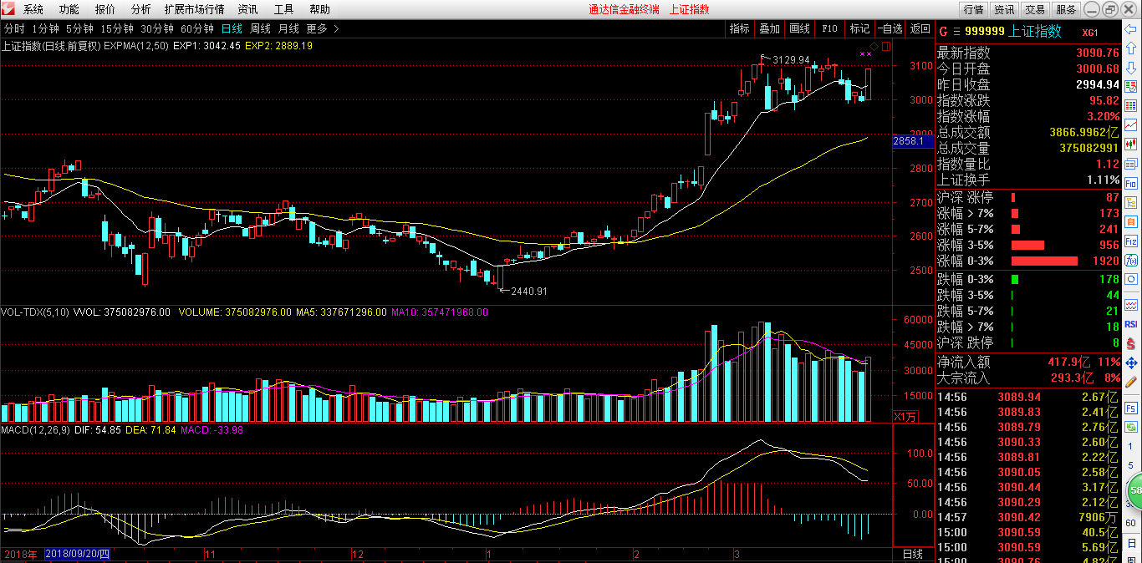Click the left arrow icon in right sidebar
The height and width of the screenshot is (563, 1142).
1131,28
